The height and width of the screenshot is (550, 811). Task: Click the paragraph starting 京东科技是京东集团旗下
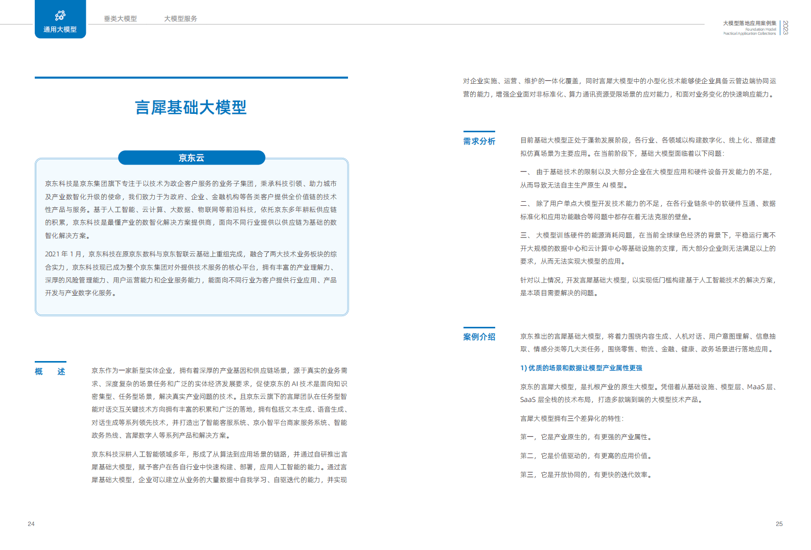[x=191, y=210]
